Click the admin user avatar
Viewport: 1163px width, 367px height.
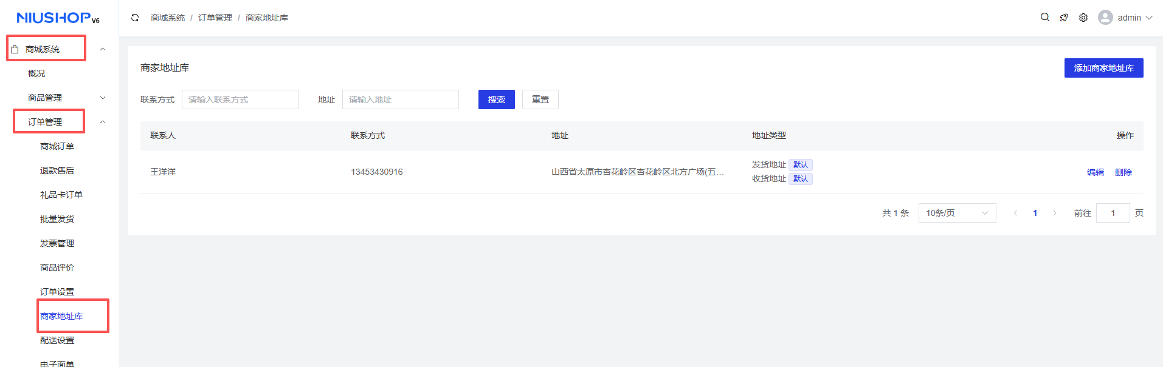coord(1105,18)
